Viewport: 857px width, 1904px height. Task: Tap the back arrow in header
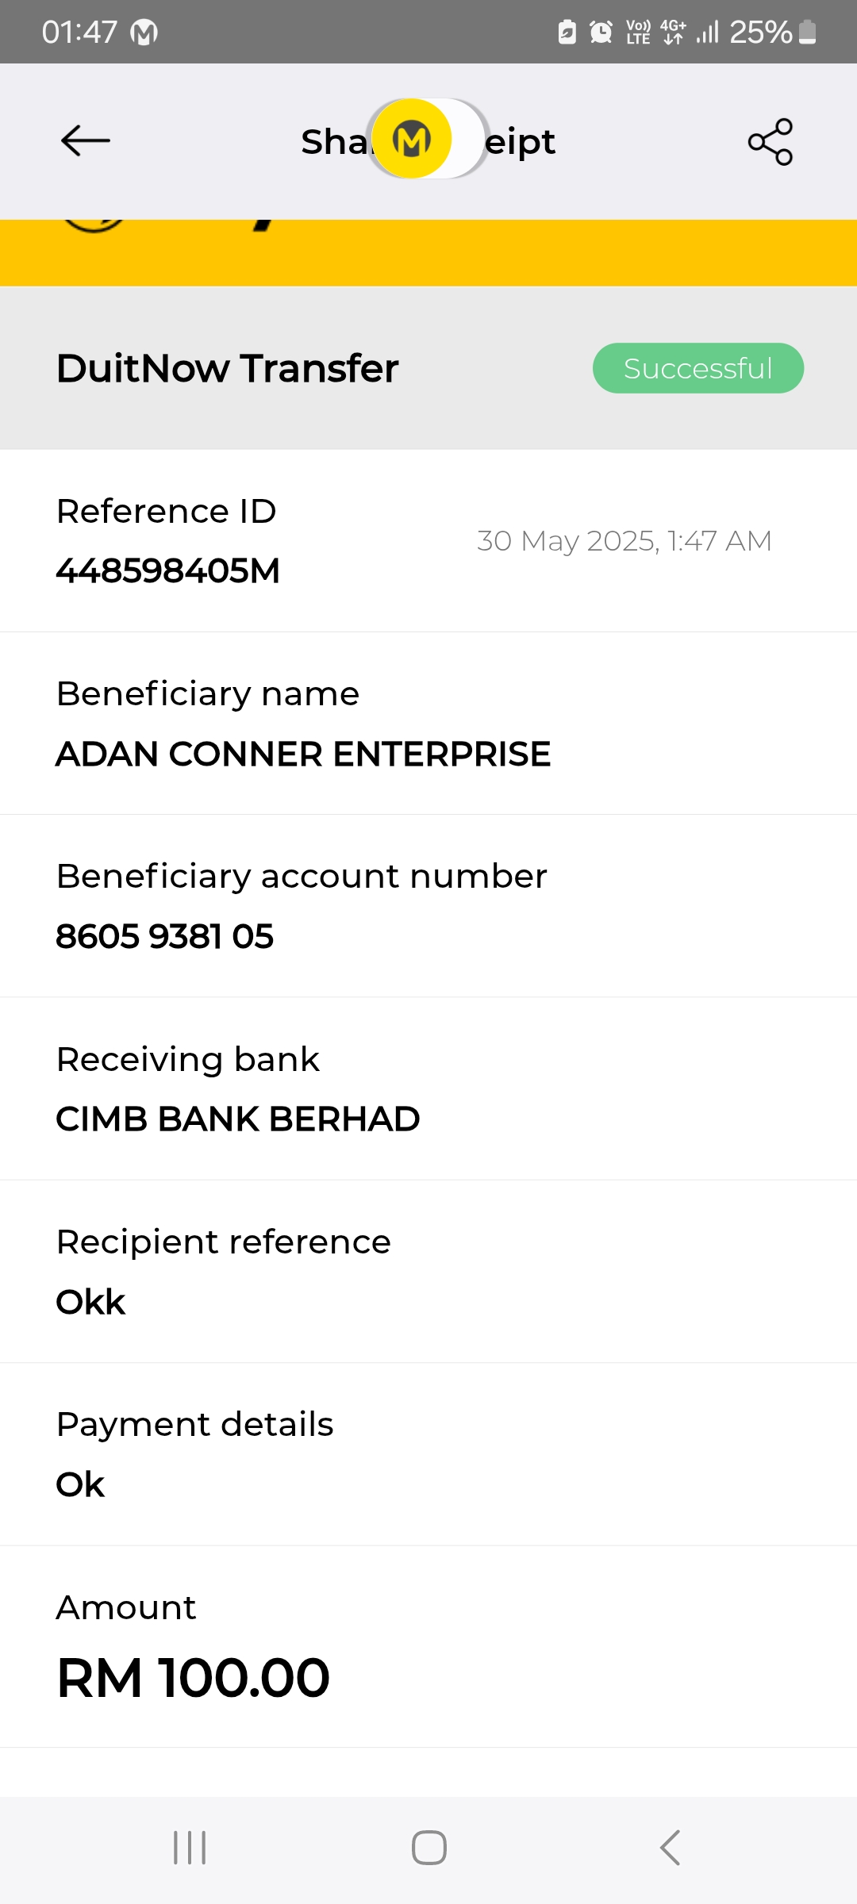86,141
